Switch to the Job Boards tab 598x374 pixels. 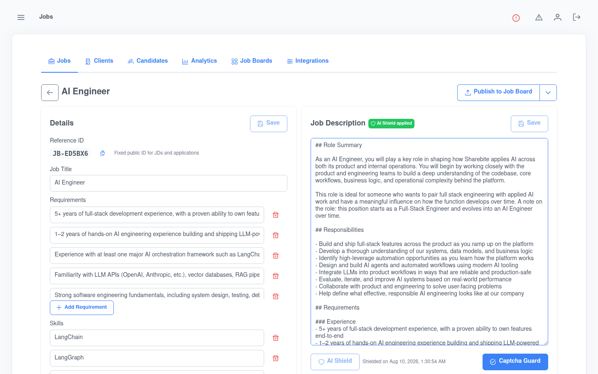(x=252, y=61)
